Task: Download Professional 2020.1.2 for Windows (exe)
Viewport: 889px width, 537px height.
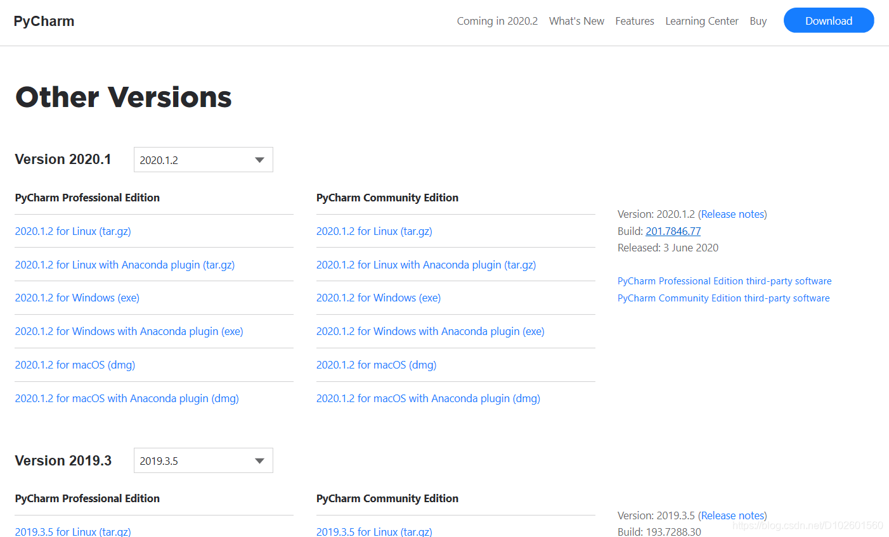Action: [77, 298]
